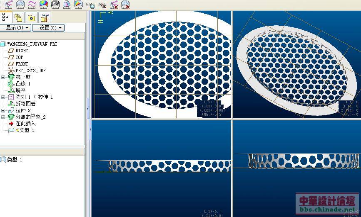Select the 第一壁 feature

tap(23, 77)
